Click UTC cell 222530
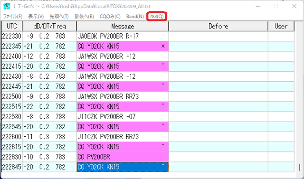The width and height of the screenshot is (304, 179). [x=12, y=117]
